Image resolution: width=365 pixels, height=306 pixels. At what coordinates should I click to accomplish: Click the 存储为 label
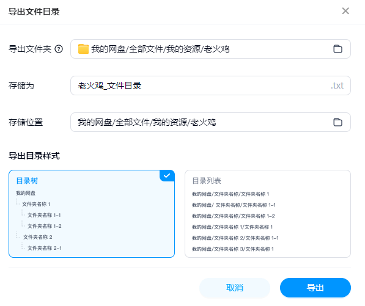(x=21, y=86)
